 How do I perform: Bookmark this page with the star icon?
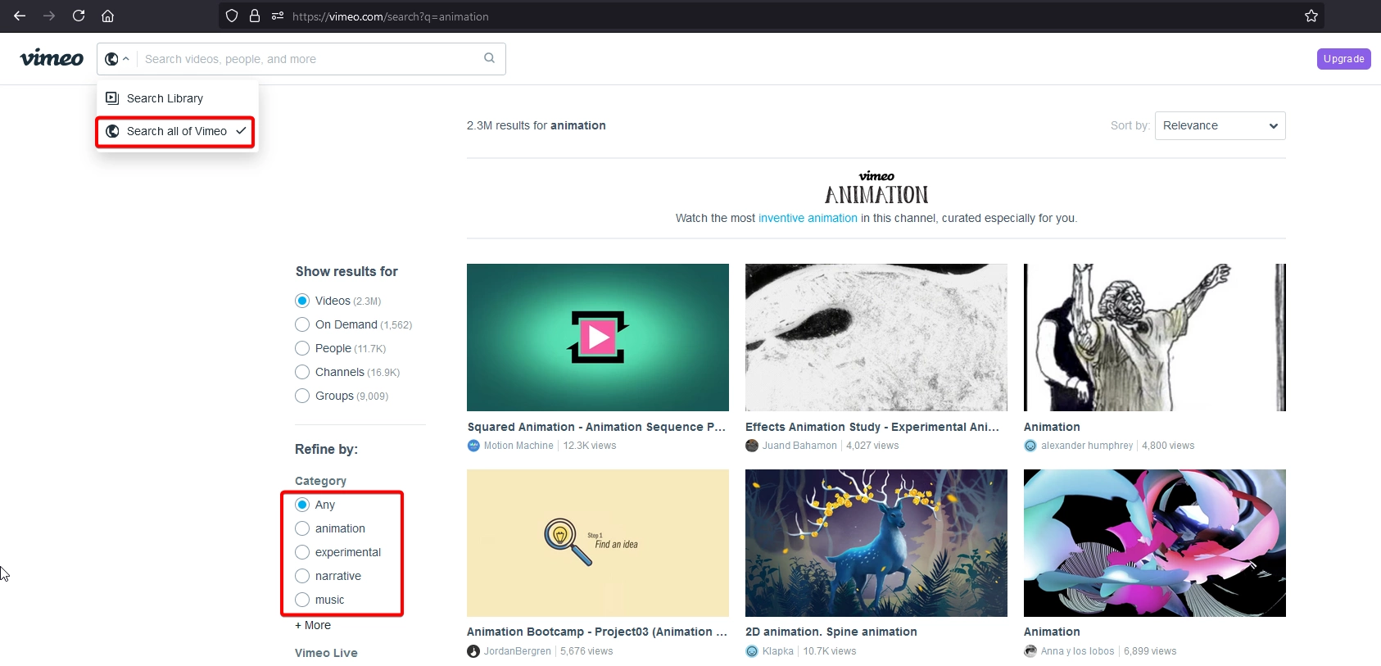pyautogui.click(x=1311, y=16)
